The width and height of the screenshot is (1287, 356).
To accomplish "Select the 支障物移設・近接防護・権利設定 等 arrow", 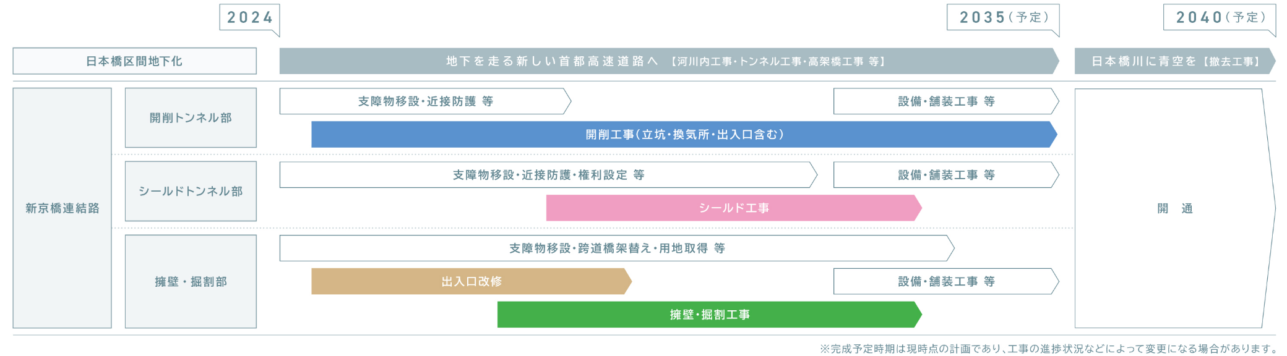I will point(548,175).
